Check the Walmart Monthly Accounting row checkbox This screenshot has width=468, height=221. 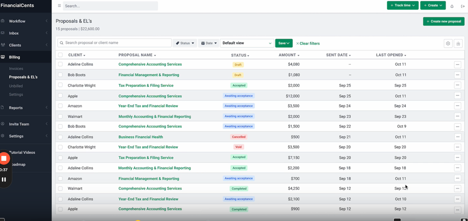[60, 116]
